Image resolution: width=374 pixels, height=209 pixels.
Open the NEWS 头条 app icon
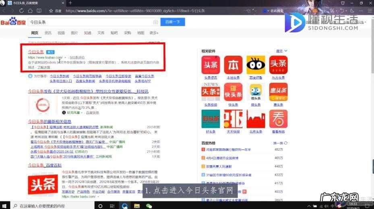tap(211, 92)
